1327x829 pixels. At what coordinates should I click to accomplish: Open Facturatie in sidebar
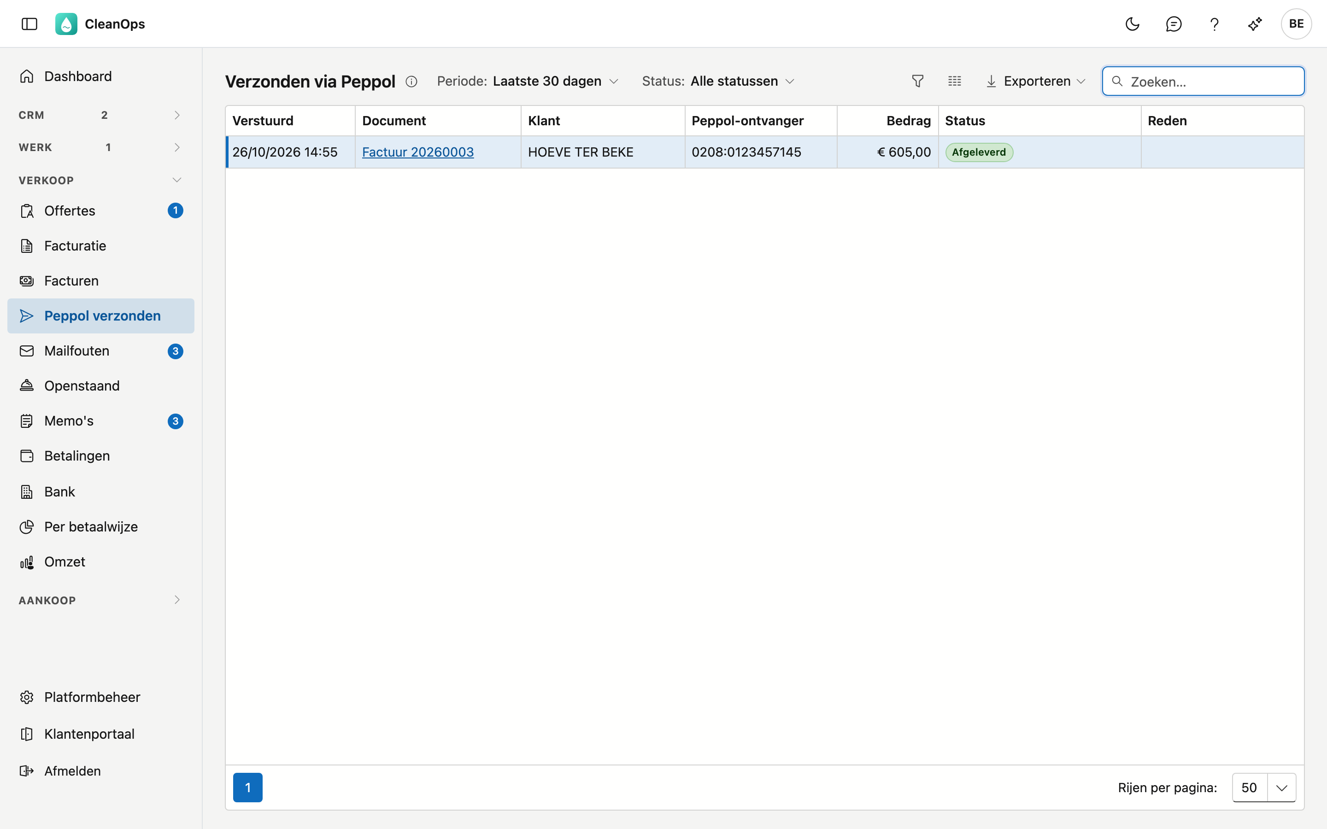(x=101, y=245)
